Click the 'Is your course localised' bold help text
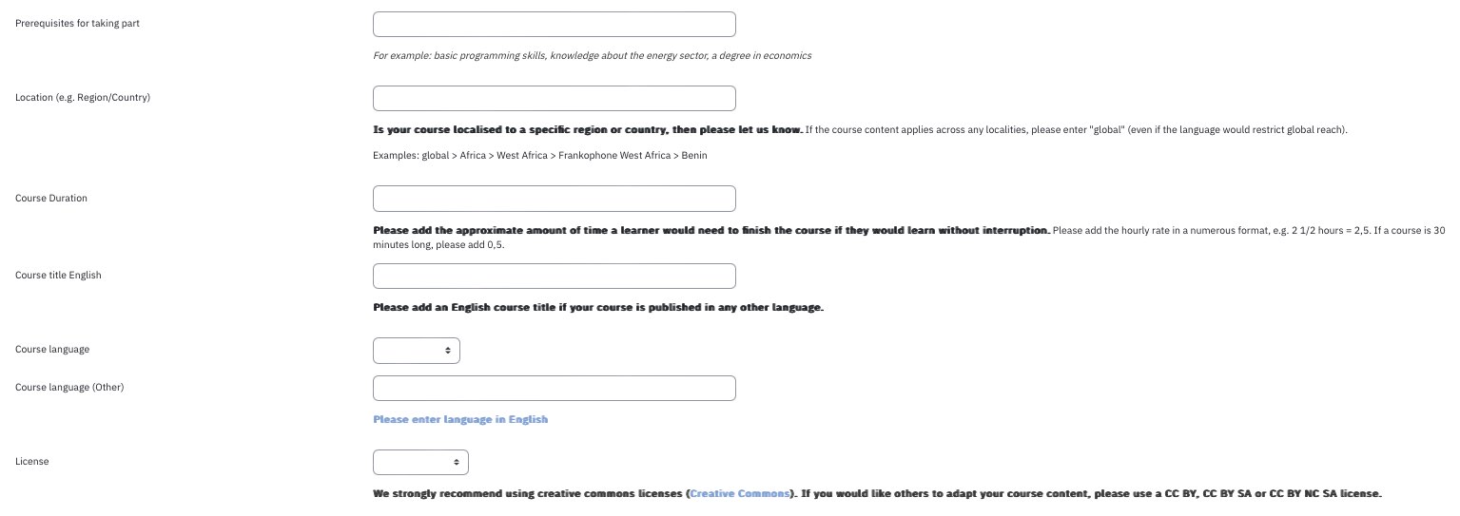 tap(588, 129)
